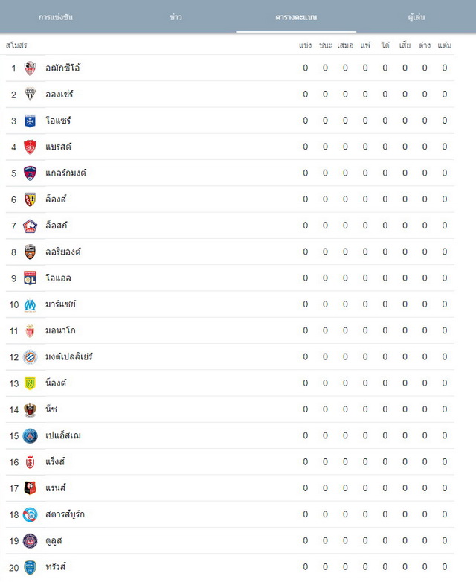Image resolution: width=476 pixels, height=582 pixels.
Task: Open the แรนส์ team row
Action: point(230,488)
